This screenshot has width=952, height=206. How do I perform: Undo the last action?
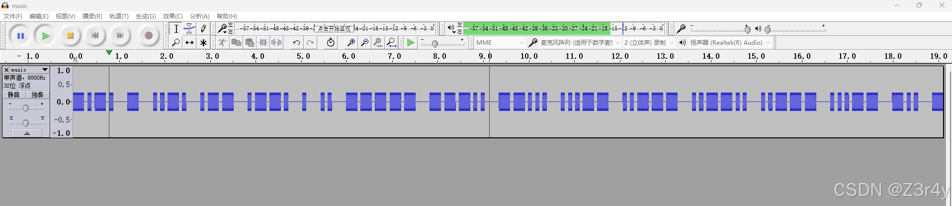[x=296, y=43]
